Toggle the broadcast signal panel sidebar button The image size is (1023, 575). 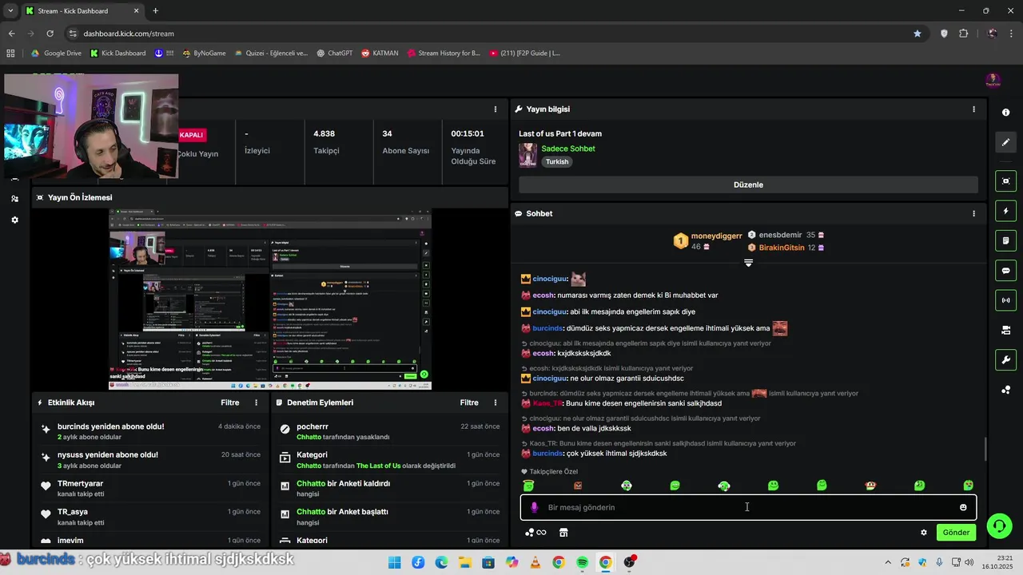pos(1005,300)
